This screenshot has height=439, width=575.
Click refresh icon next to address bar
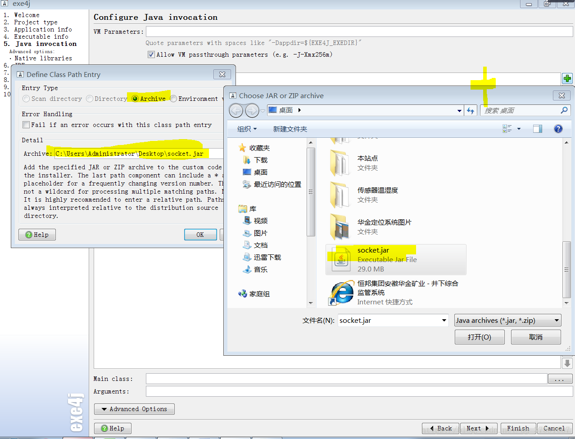471,110
